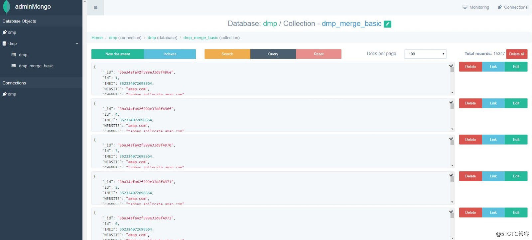Open Link for document with id 3
This screenshot has height=240, width=532.
pos(493,140)
